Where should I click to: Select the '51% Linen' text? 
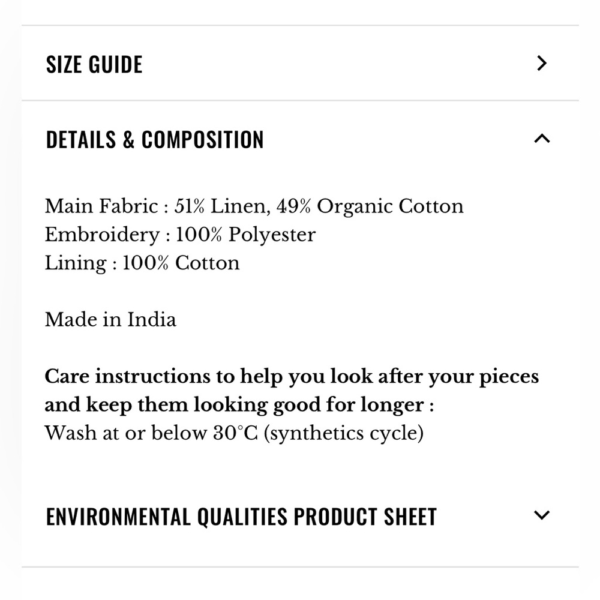(220, 206)
